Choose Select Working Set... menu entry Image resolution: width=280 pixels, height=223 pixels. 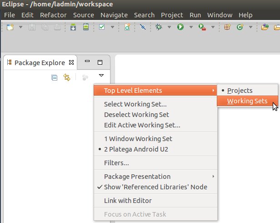[155, 104]
